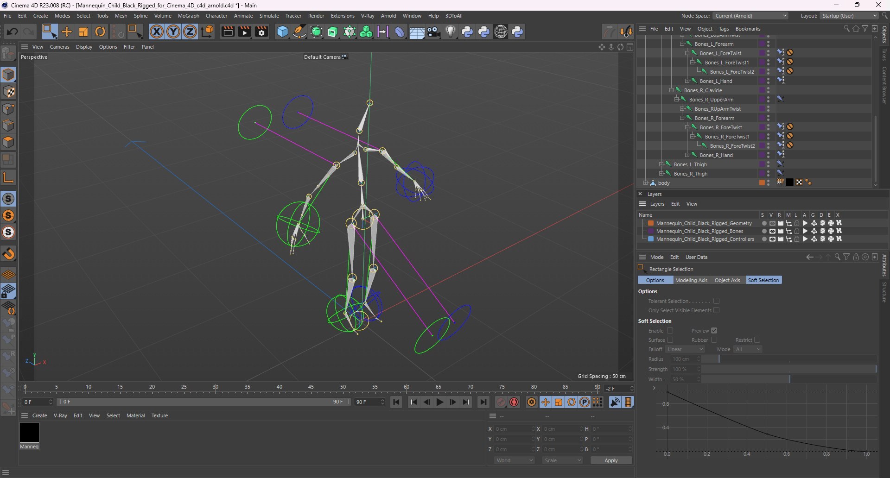890x478 pixels.
Task: Click the Light bulb icon
Action: (x=451, y=31)
